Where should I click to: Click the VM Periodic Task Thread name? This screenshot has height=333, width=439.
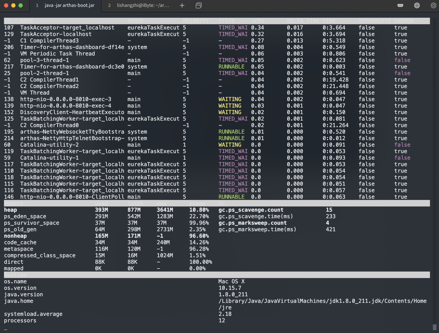pos(58,54)
